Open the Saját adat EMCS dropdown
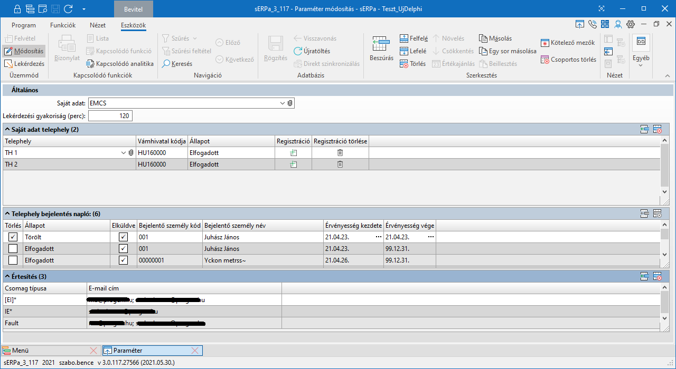 (x=282, y=103)
